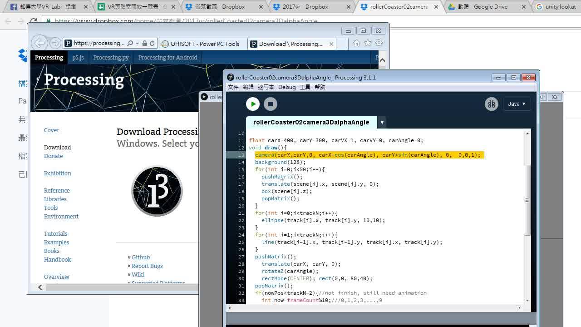
Task: Switch to the 銘傳大學VR-Lab Facebook Chrome tab
Action: point(49,7)
